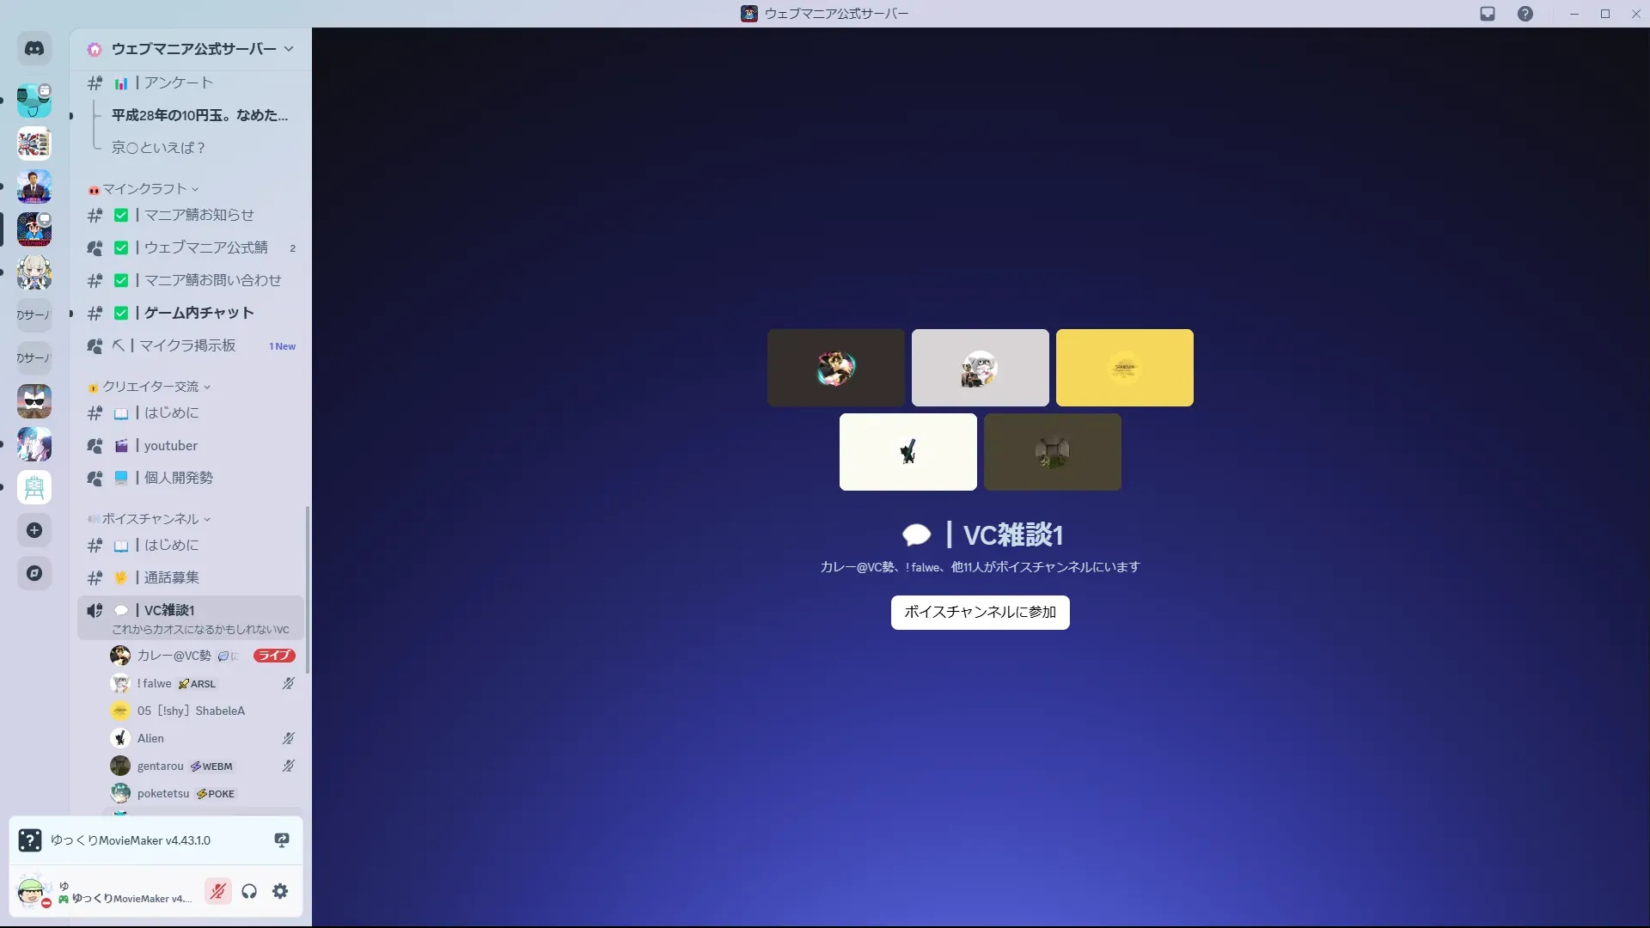Open thread 京○といえば?
This screenshot has height=928, width=1650.
[158, 148]
